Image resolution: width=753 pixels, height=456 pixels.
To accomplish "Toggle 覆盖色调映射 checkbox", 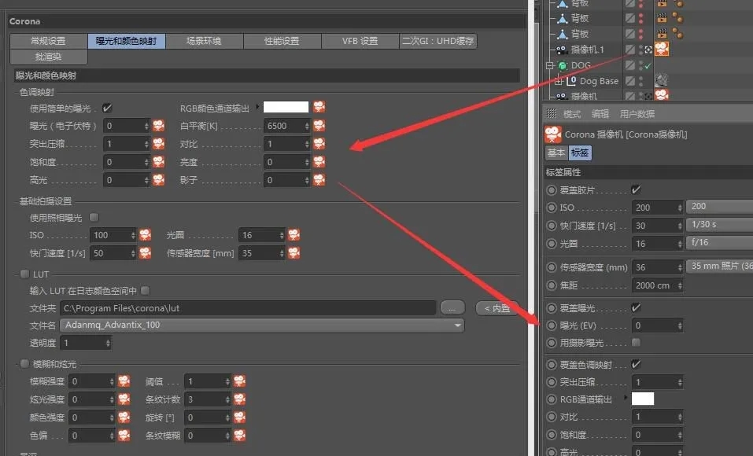I will pyautogui.click(x=636, y=364).
